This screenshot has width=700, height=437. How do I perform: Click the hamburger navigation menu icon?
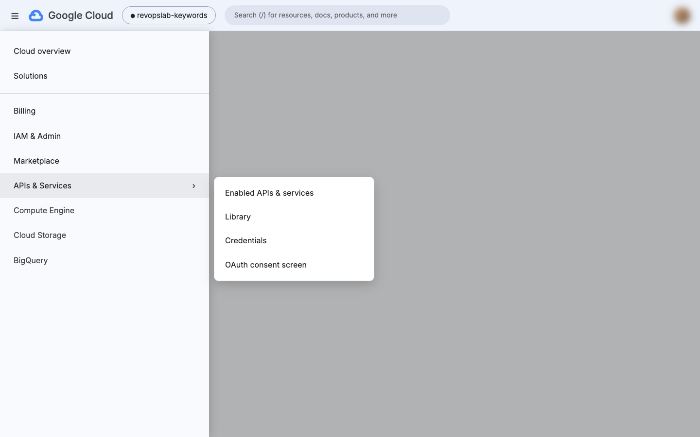pos(15,16)
